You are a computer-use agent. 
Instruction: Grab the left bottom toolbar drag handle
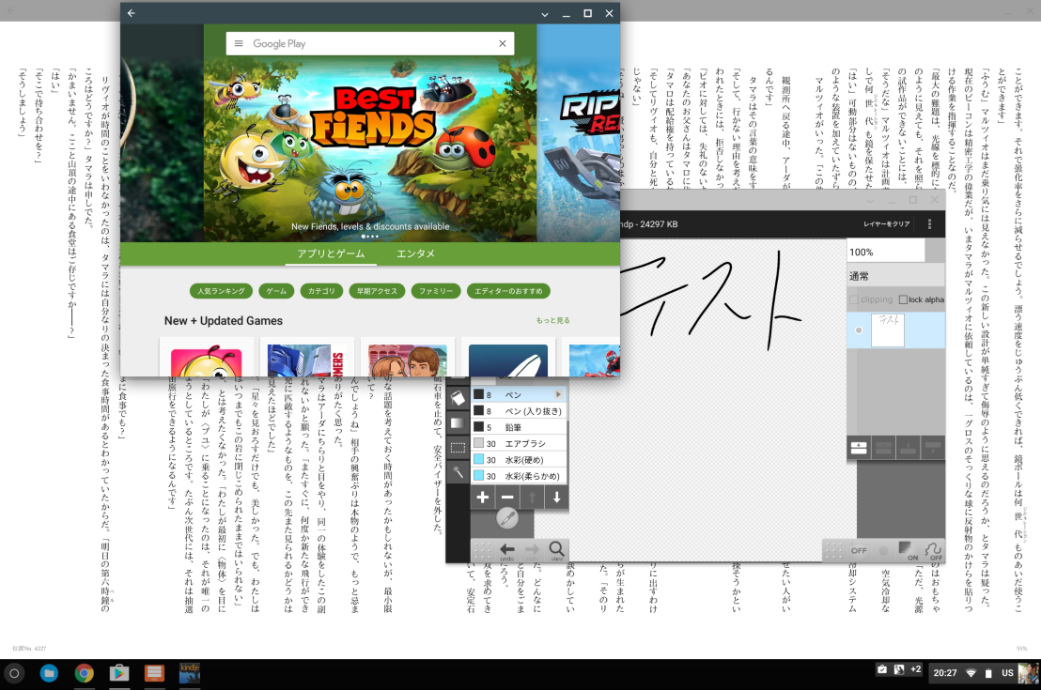[x=482, y=550]
